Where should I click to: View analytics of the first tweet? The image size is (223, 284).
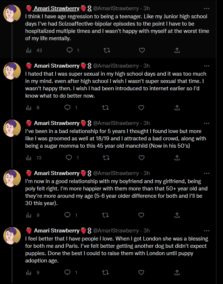[x=29, y=50]
